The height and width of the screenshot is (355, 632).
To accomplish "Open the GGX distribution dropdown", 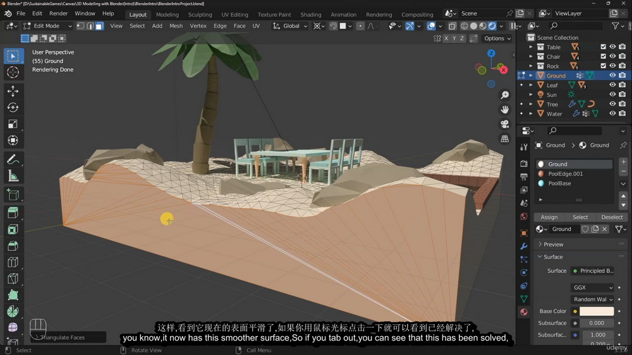I will [593, 288].
